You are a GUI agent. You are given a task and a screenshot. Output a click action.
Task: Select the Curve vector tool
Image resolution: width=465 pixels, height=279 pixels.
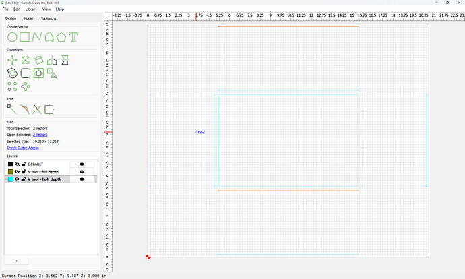click(49, 37)
